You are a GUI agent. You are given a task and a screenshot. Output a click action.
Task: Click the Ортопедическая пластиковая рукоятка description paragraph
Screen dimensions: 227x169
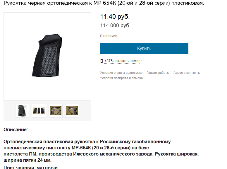[101, 151]
